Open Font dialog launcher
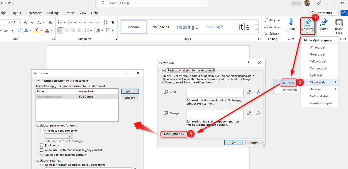Image resolution: width=348 pixels, height=169 pixels. (53, 39)
